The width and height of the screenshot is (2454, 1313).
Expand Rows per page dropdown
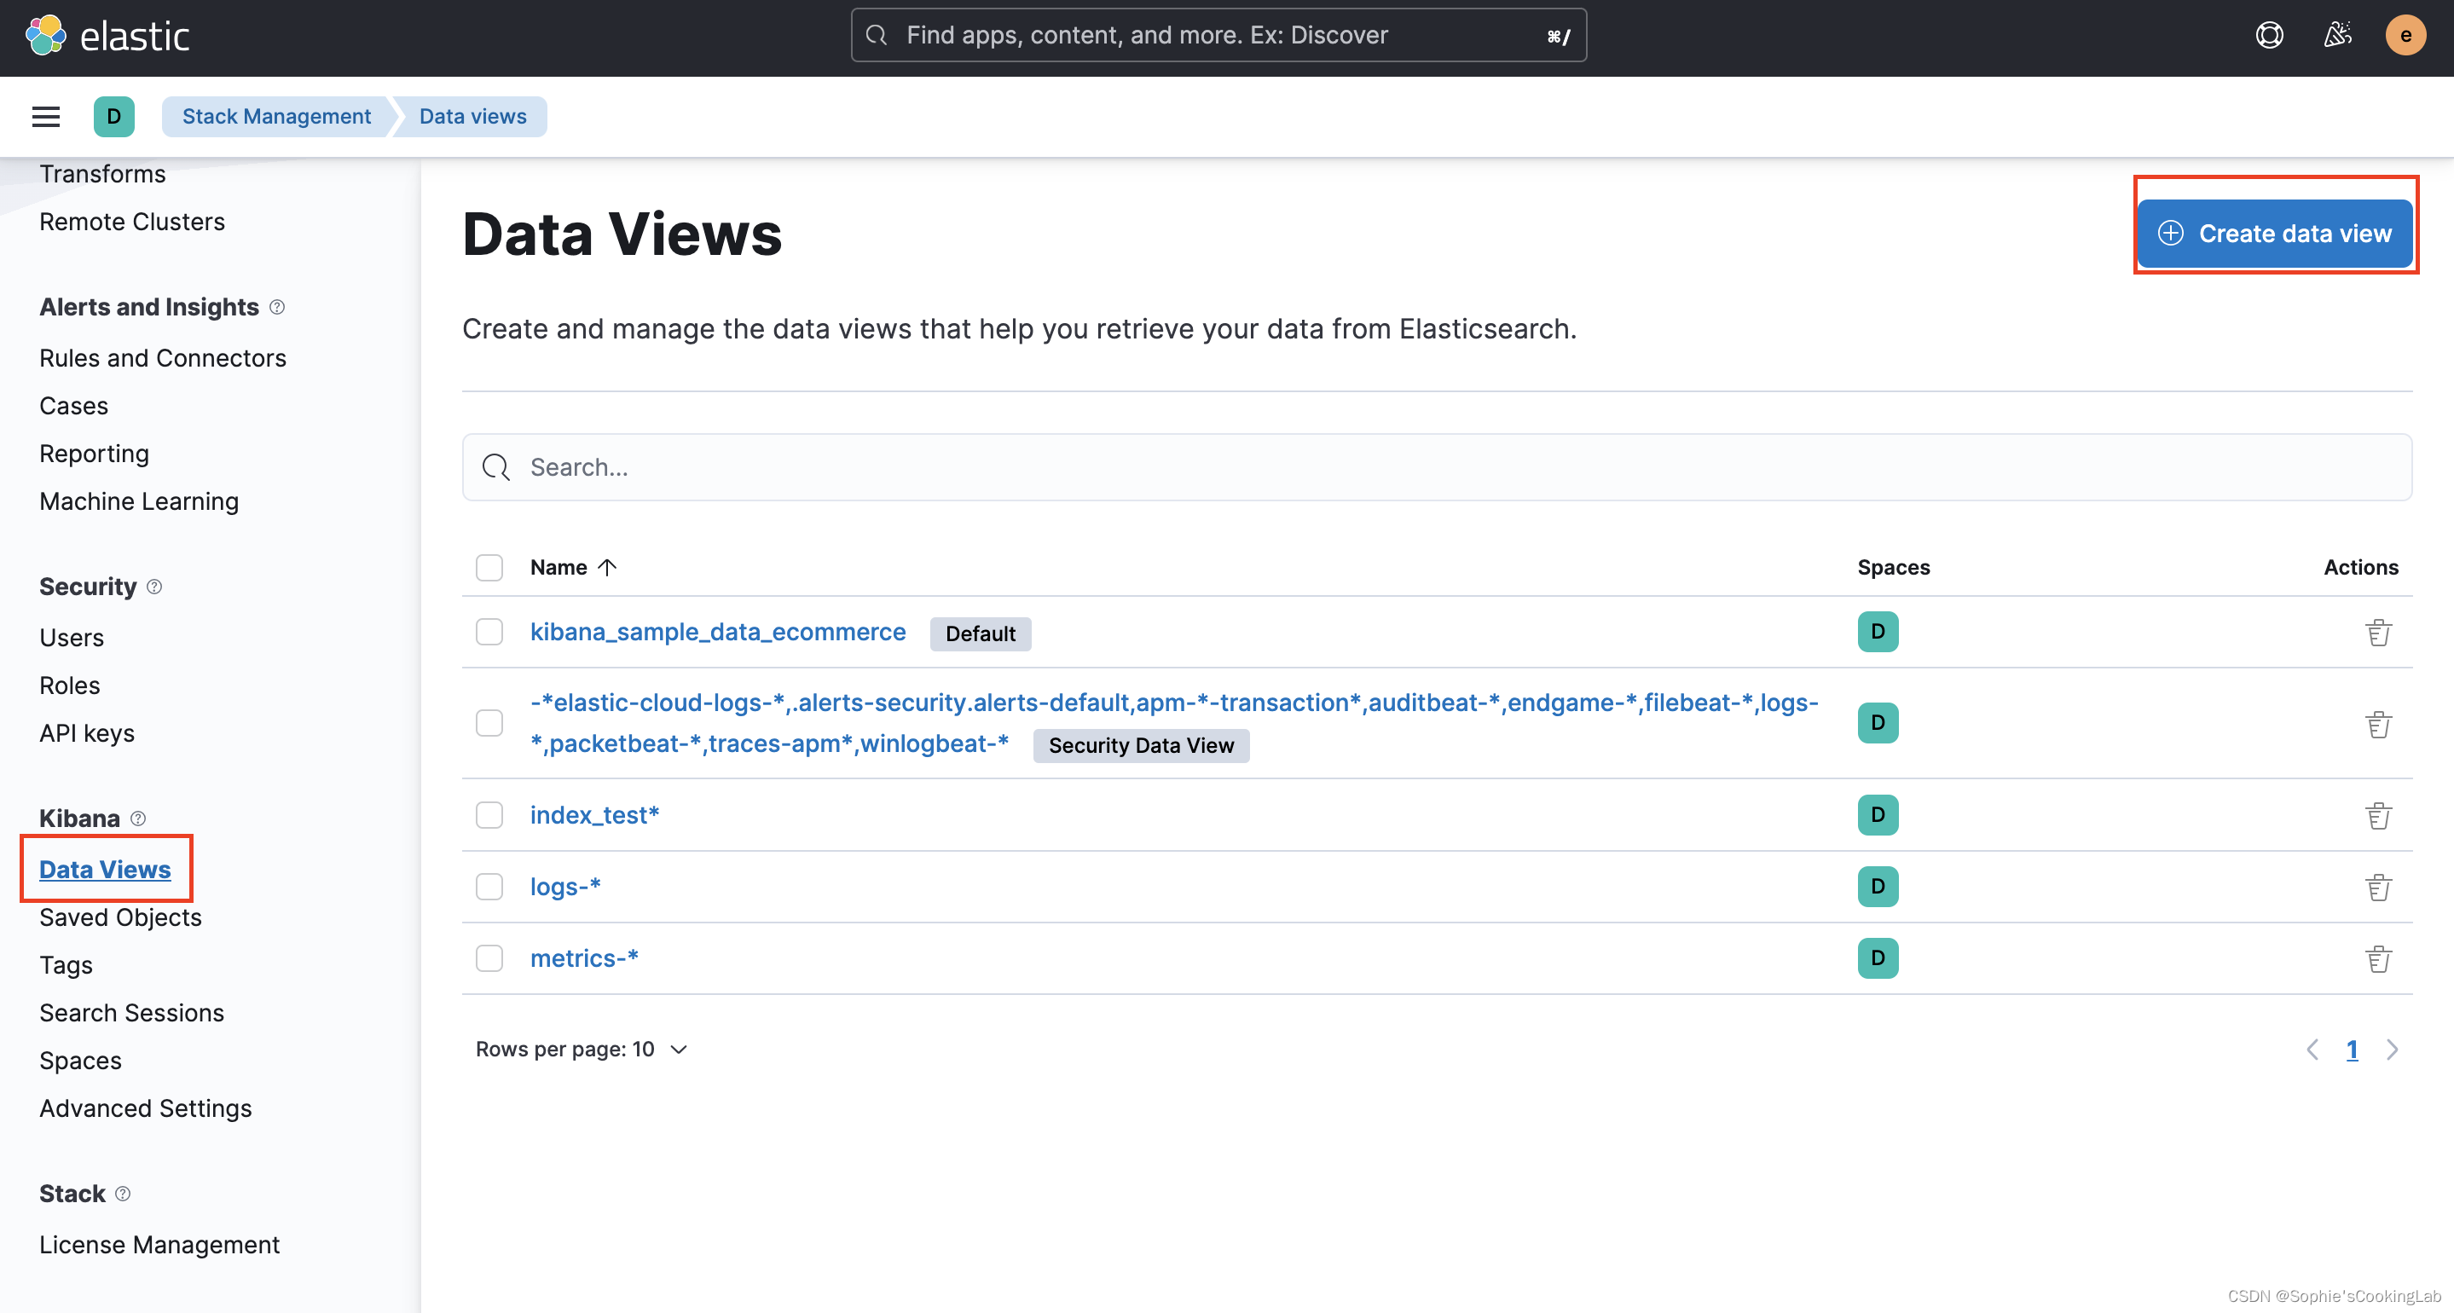tap(578, 1049)
